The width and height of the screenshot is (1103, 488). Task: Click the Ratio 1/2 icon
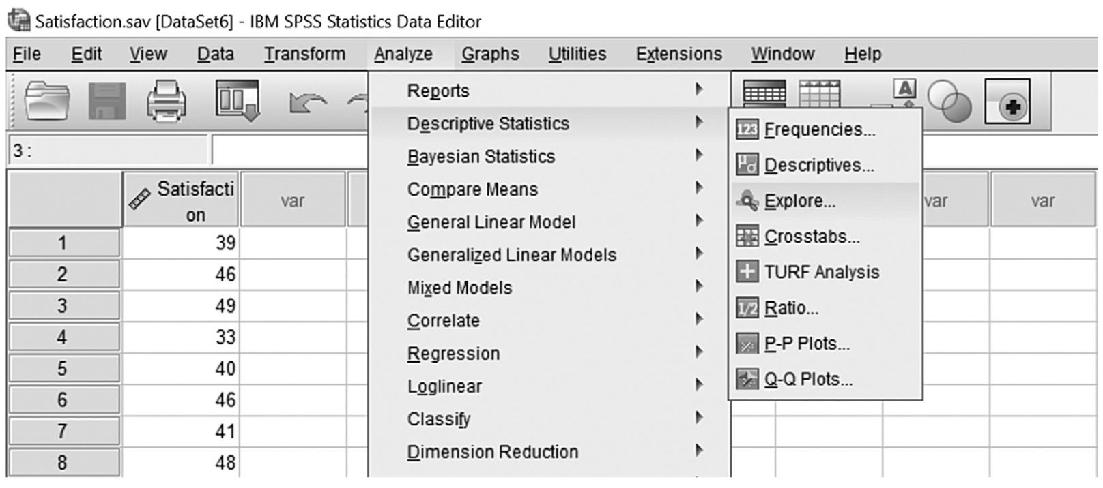click(747, 308)
